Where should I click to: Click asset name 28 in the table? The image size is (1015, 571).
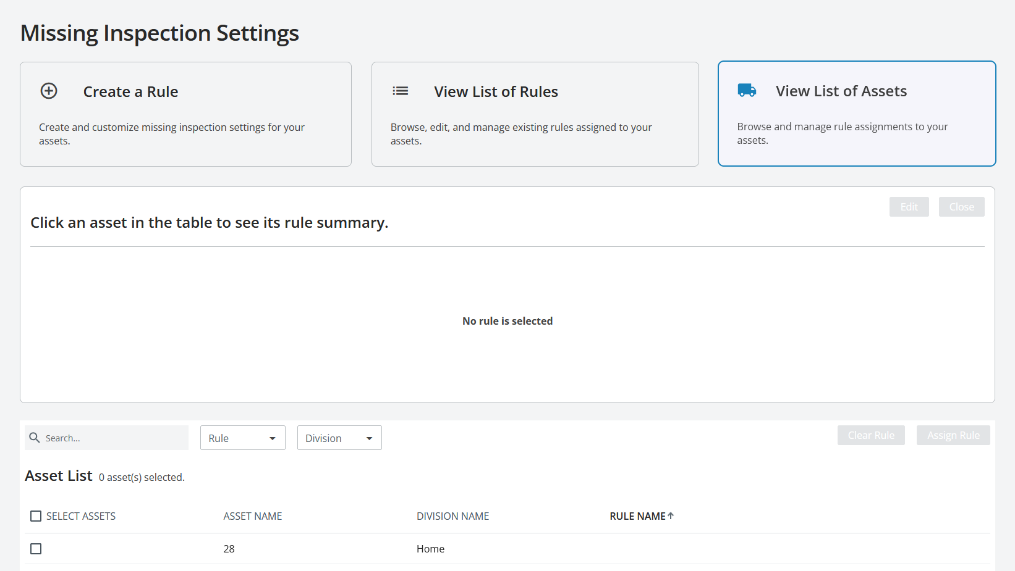229,549
